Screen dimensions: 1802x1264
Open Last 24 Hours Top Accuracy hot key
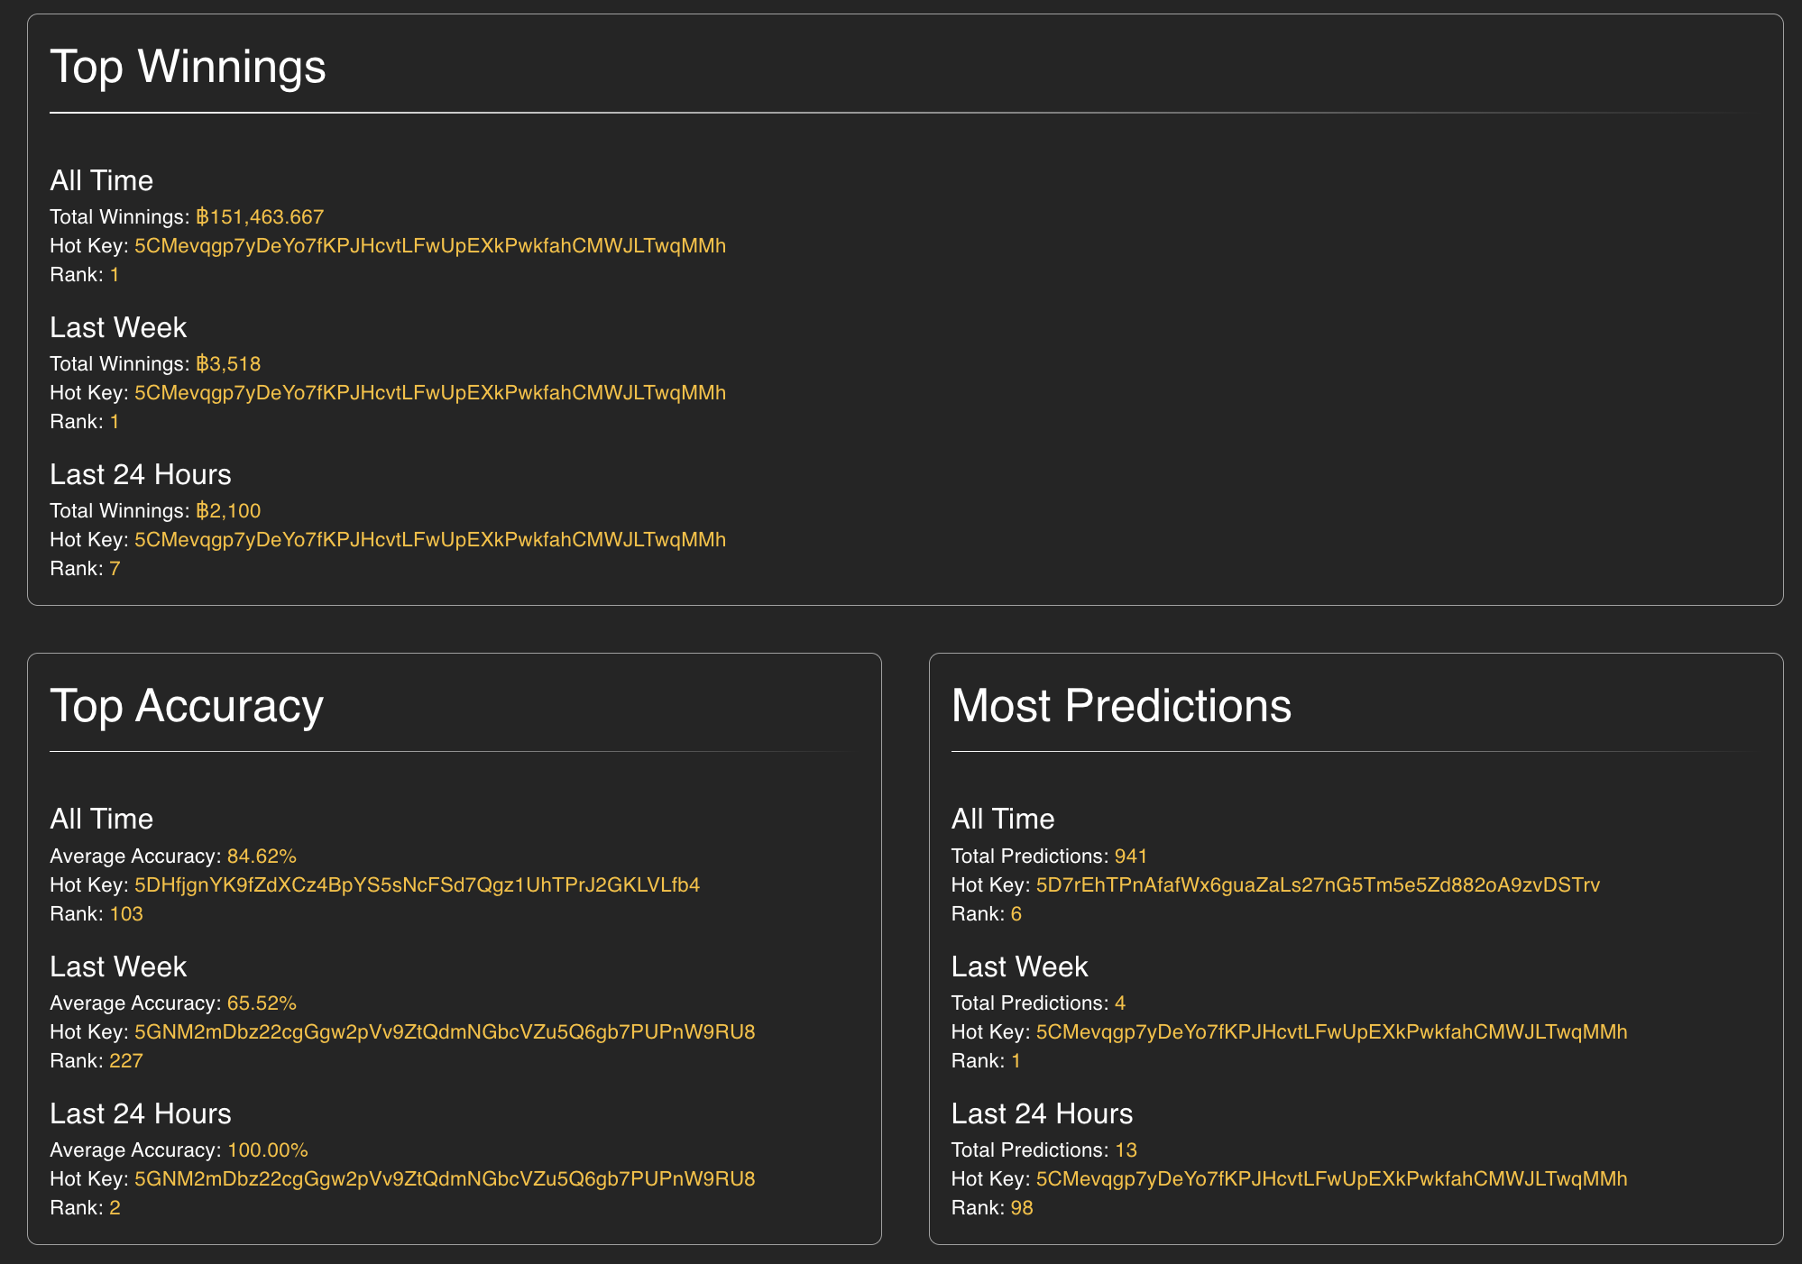444,1179
